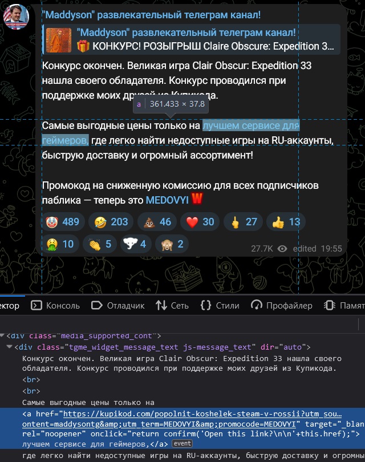Switch to the Профайлер devtools tab
The height and width of the screenshot is (462, 365).
point(282,306)
